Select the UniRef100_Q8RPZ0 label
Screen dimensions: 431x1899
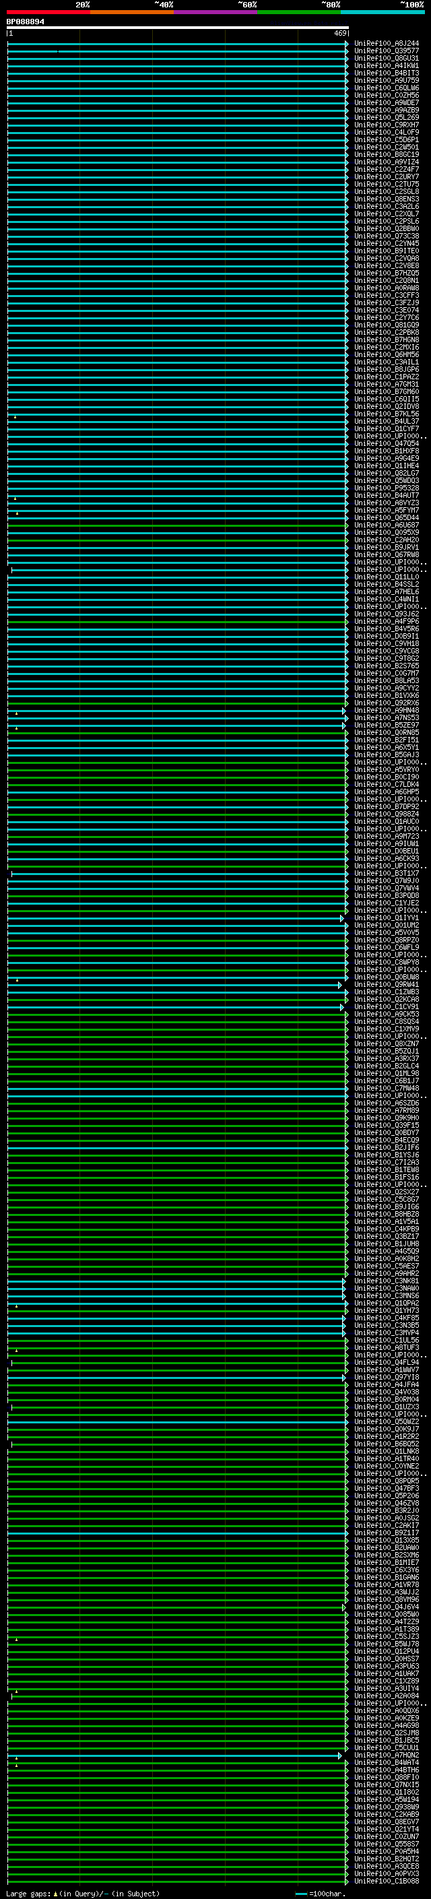point(386,940)
